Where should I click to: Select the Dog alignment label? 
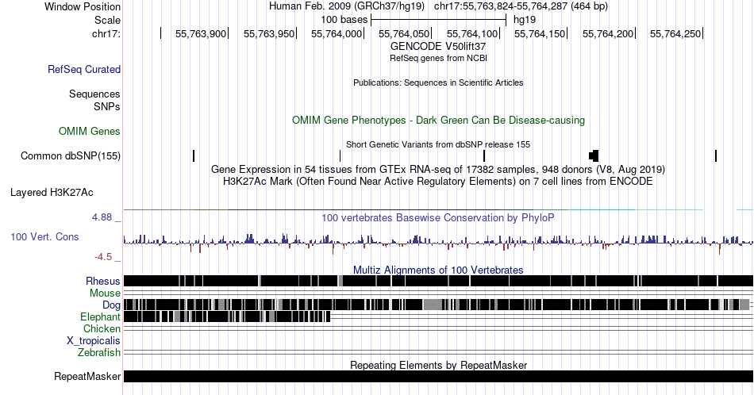(x=111, y=305)
